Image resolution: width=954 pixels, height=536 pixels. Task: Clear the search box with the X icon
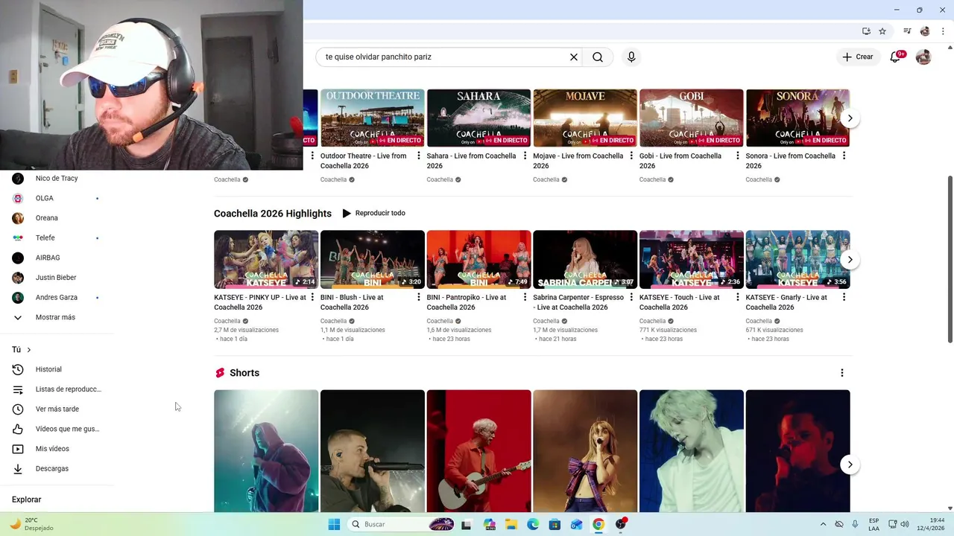pyautogui.click(x=574, y=57)
